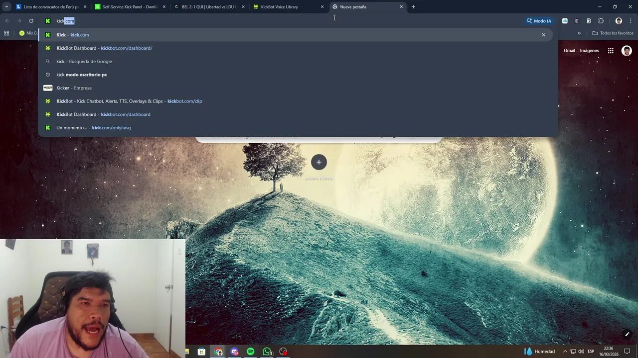Image resolution: width=638 pixels, height=358 pixels.
Task: Open the Gmail link
Action: 569,51
